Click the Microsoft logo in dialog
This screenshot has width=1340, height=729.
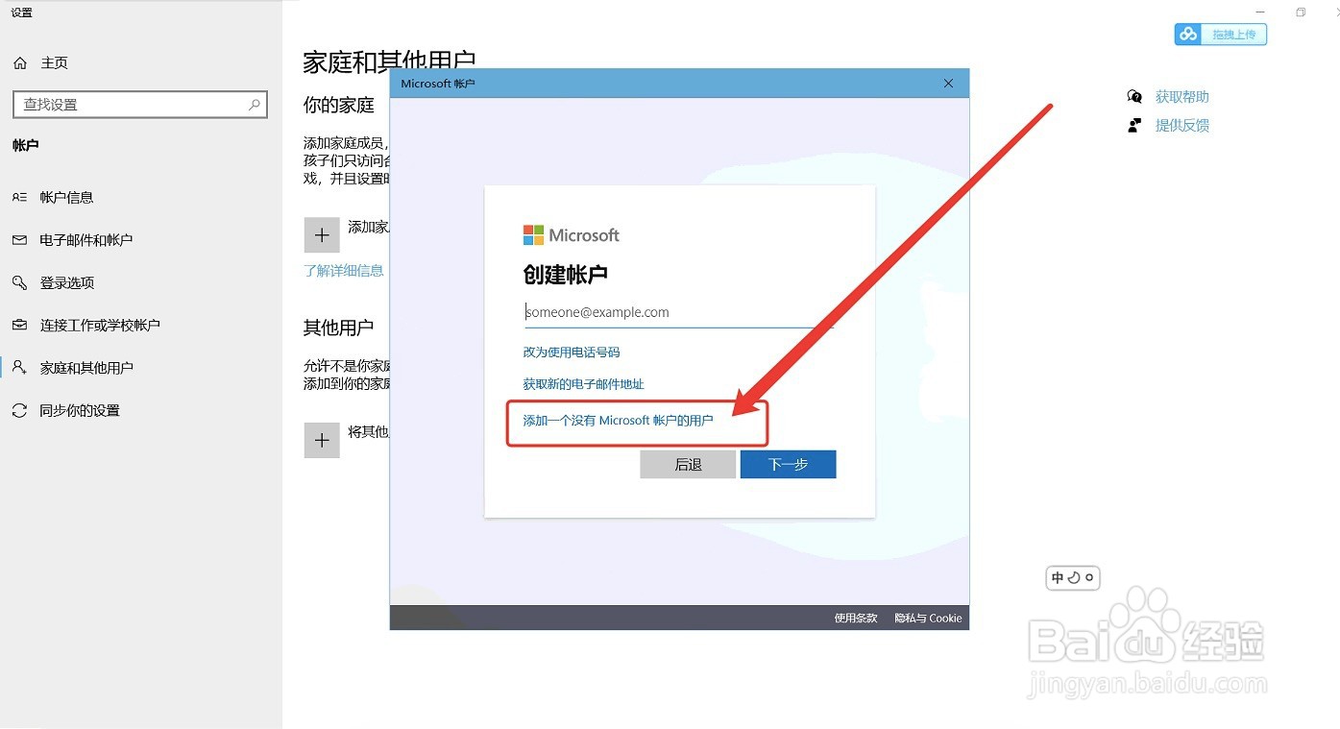(x=572, y=235)
